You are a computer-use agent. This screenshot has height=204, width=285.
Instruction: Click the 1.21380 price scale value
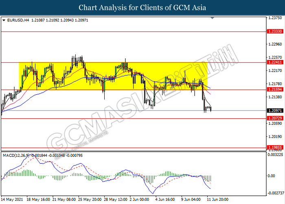coord(275,97)
